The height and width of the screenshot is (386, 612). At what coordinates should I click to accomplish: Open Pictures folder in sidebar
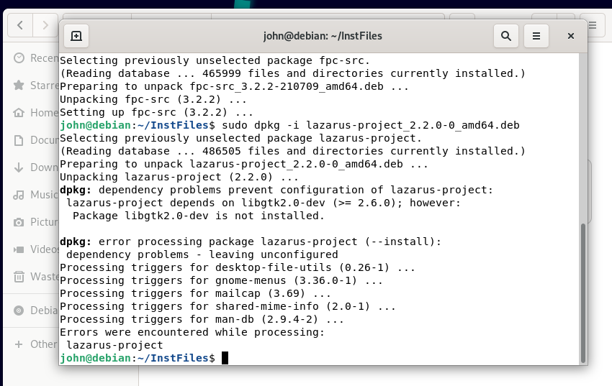[x=36, y=221]
